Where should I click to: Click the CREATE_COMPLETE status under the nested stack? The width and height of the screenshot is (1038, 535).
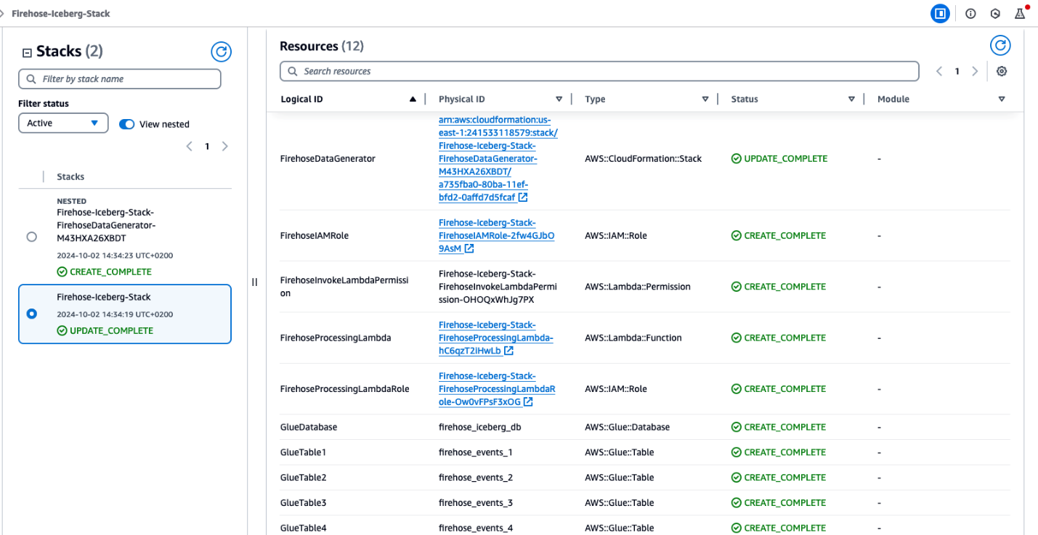point(105,271)
